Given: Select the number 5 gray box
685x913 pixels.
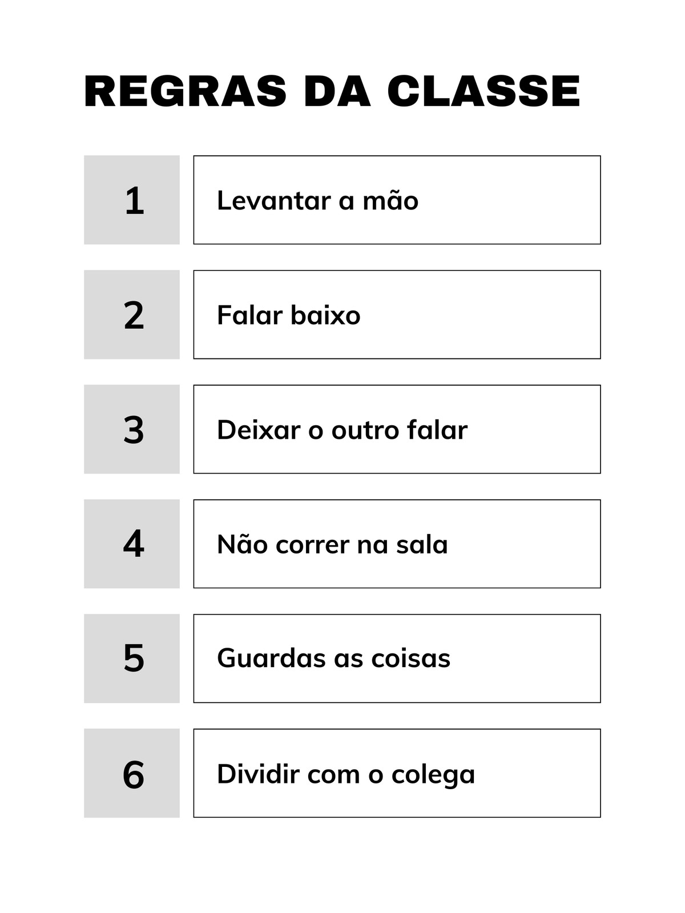Looking at the screenshot, I should pos(132,659).
